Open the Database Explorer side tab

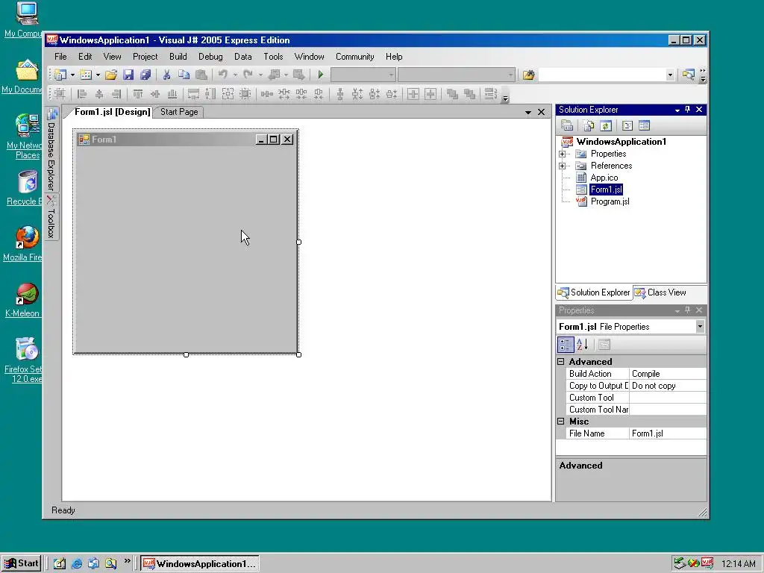(51, 149)
